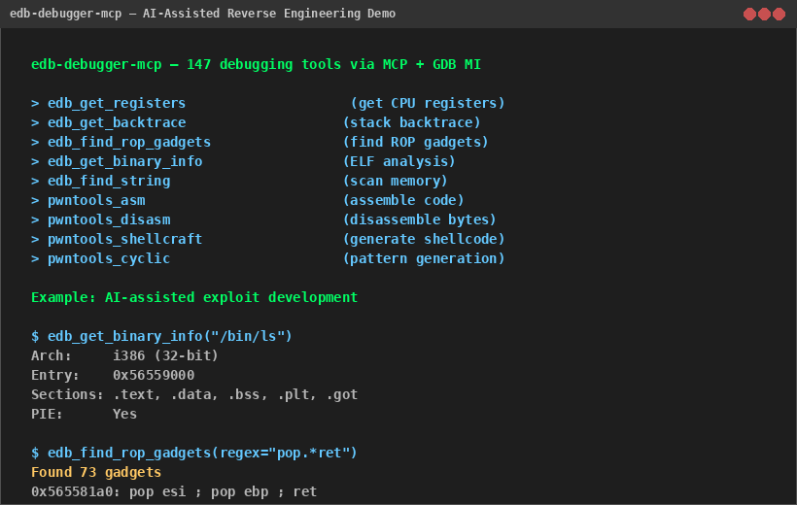The height and width of the screenshot is (505, 797).
Task: Click the command edb_find_rop_gadgets(regex="pop.*ret")
Action: click(x=202, y=453)
